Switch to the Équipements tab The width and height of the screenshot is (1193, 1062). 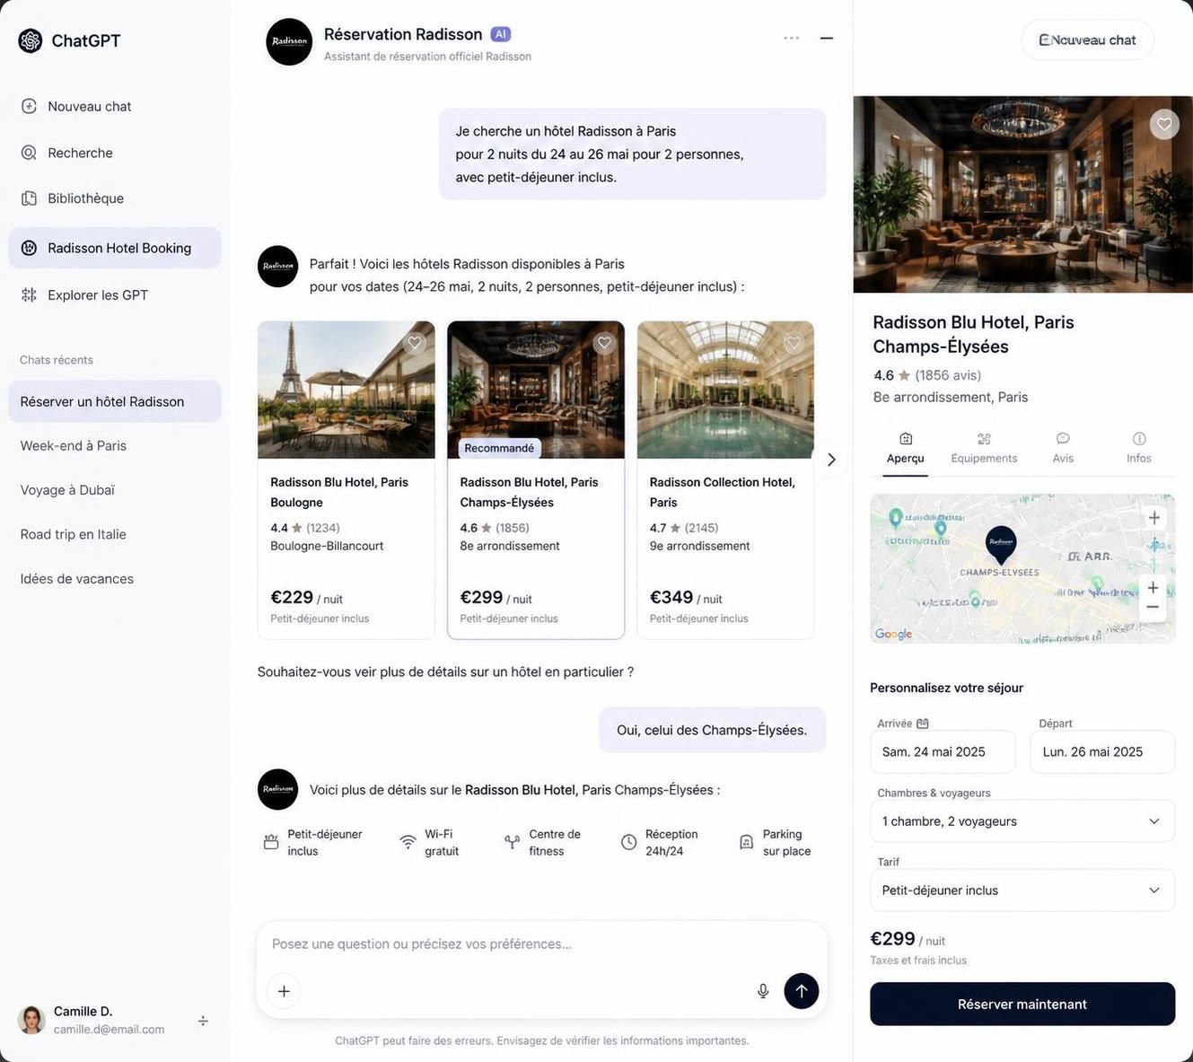(984, 447)
